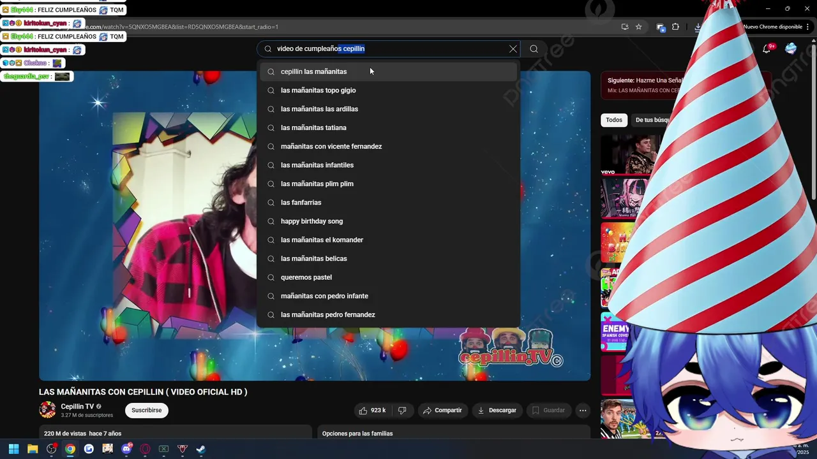Choose suggestion las mañanitas plim plim

click(388, 184)
